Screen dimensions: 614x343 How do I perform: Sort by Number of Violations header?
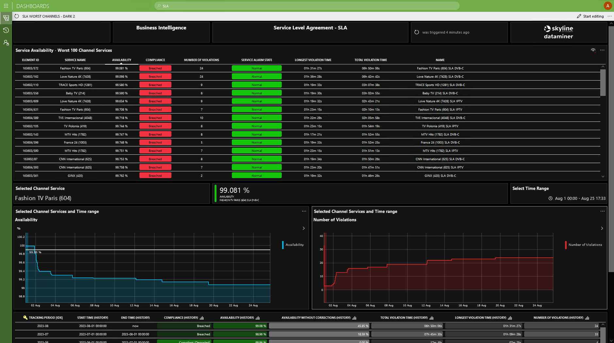coord(202,60)
